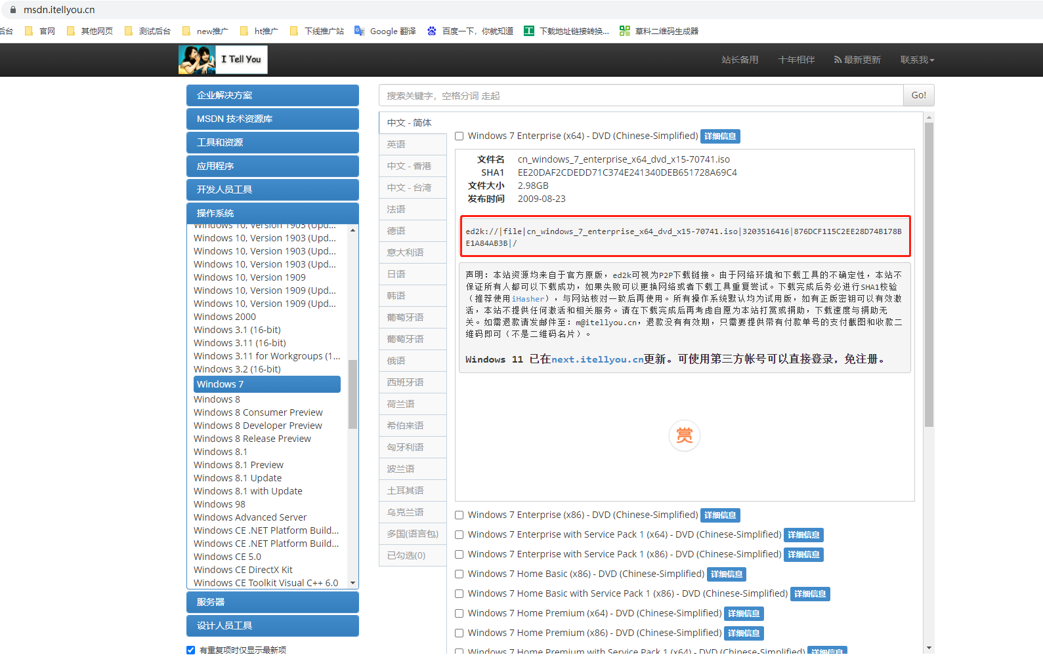Open the 最新更新 RSS feed link
1043x657 pixels.
pos(857,60)
